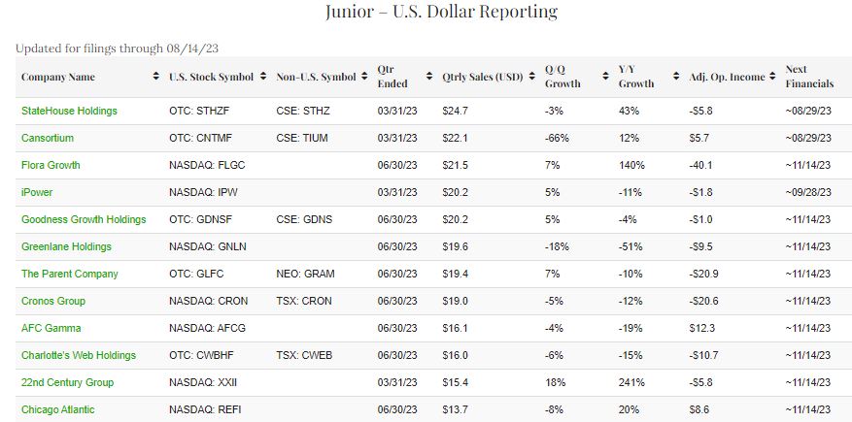Go to Greenlane Holdings page
The image size is (852, 422).
pyautogui.click(x=66, y=247)
